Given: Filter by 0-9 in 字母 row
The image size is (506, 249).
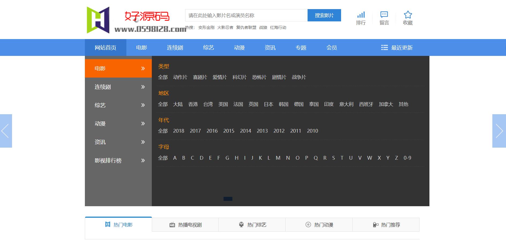Looking at the screenshot, I should click(407, 158).
